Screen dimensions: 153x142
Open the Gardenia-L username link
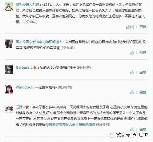pyautogui.click(x=24, y=67)
